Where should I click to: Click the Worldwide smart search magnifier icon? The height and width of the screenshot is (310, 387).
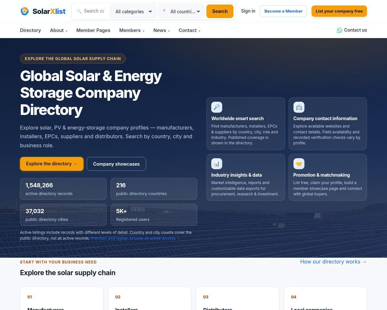[217, 107]
